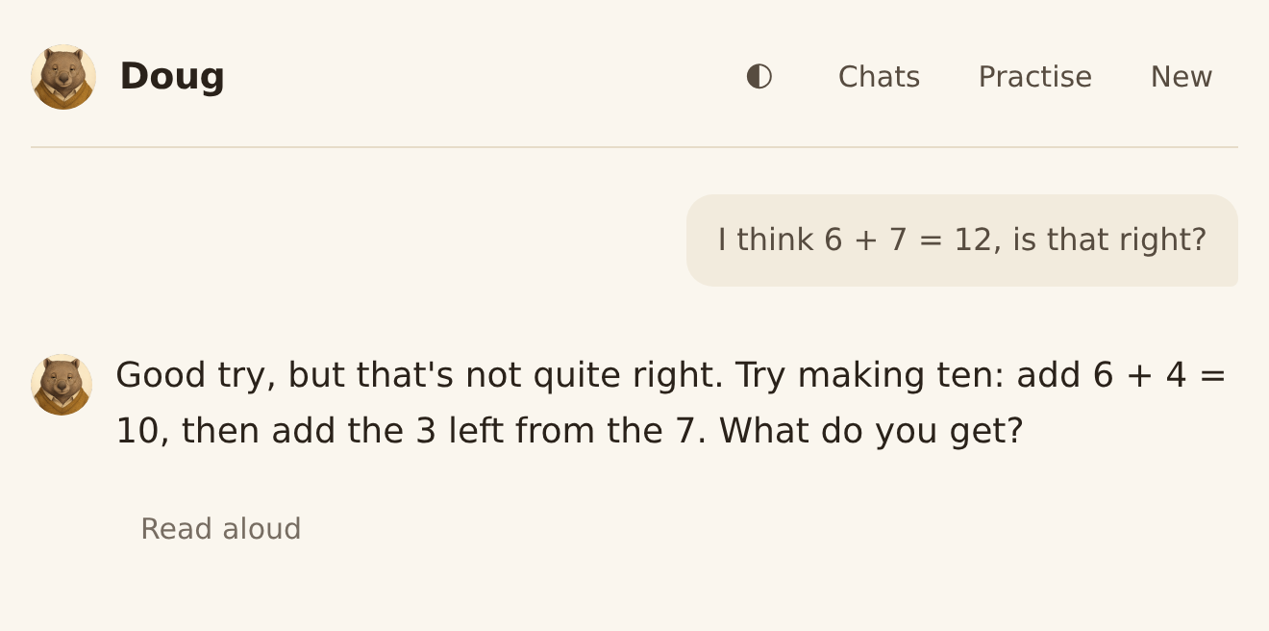Switch to the Practise section
1269x631 pixels.
click(1034, 77)
